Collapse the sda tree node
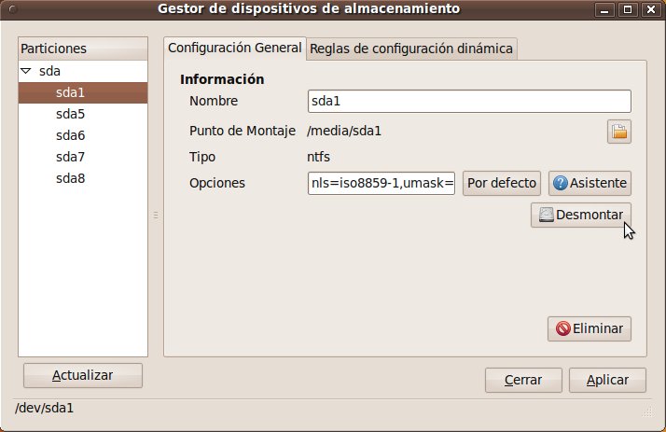666x432 pixels. [x=26, y=71]
